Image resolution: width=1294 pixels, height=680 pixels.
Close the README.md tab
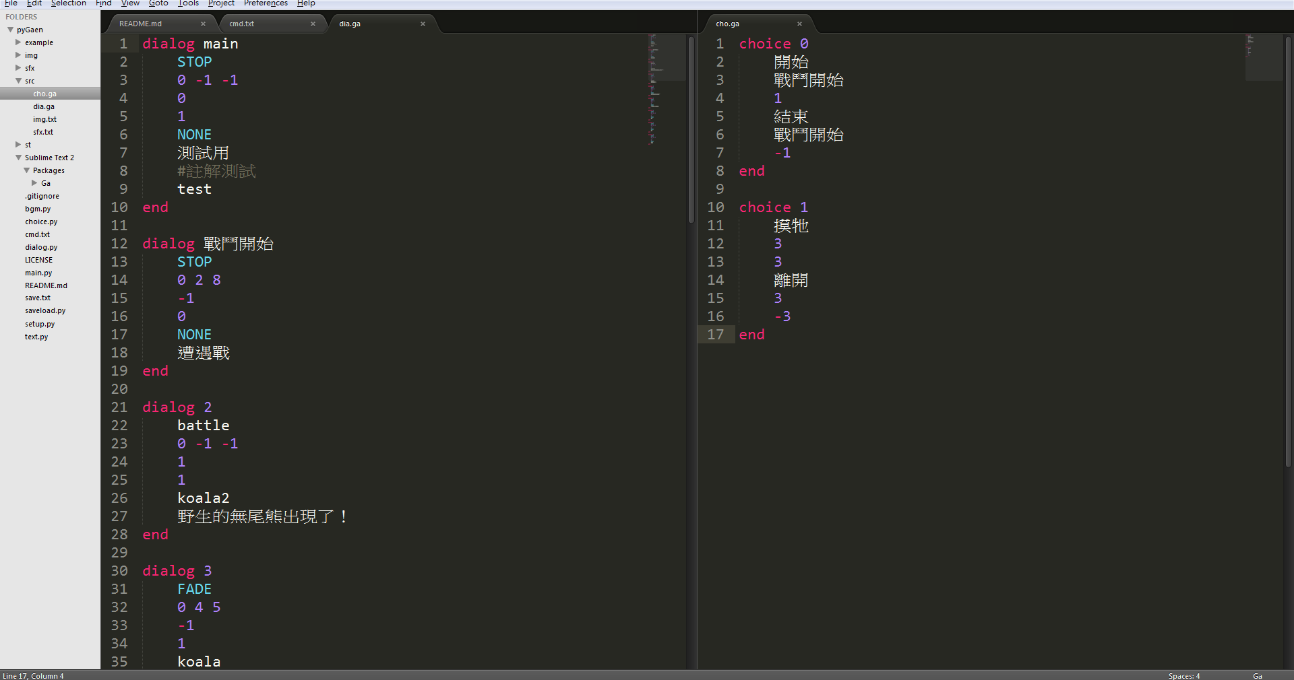tap(203, 24)
